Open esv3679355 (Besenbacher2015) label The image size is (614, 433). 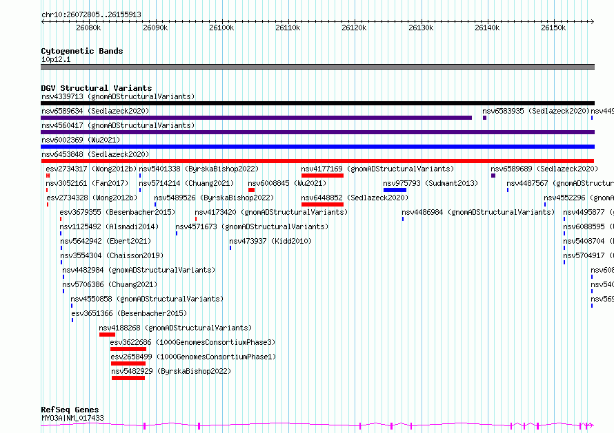(117, 212)
